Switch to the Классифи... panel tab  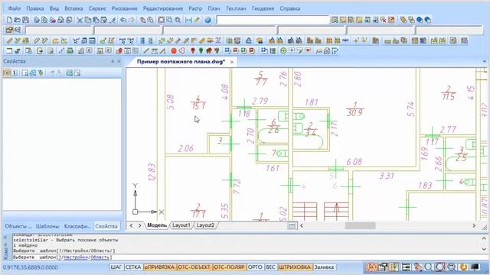tap(77, 226)
